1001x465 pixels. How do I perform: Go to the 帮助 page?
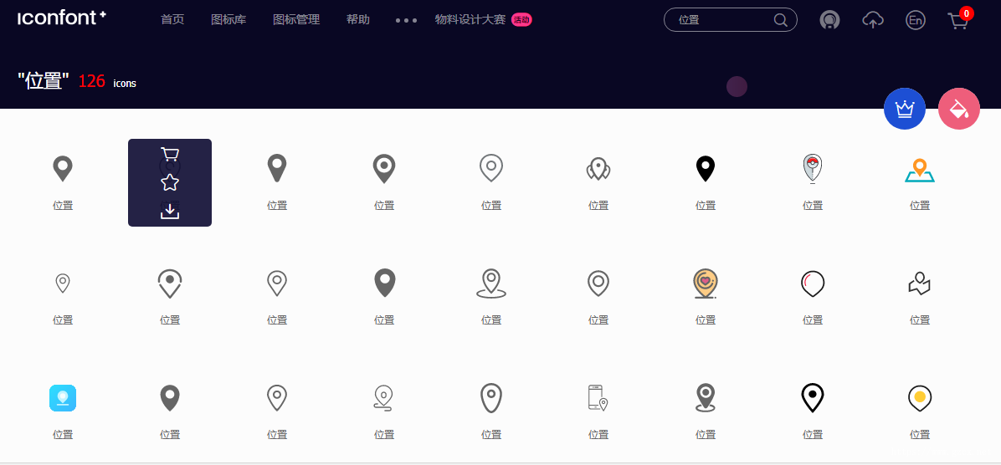358,20
